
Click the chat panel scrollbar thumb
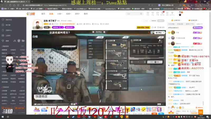tap(203, 103)
